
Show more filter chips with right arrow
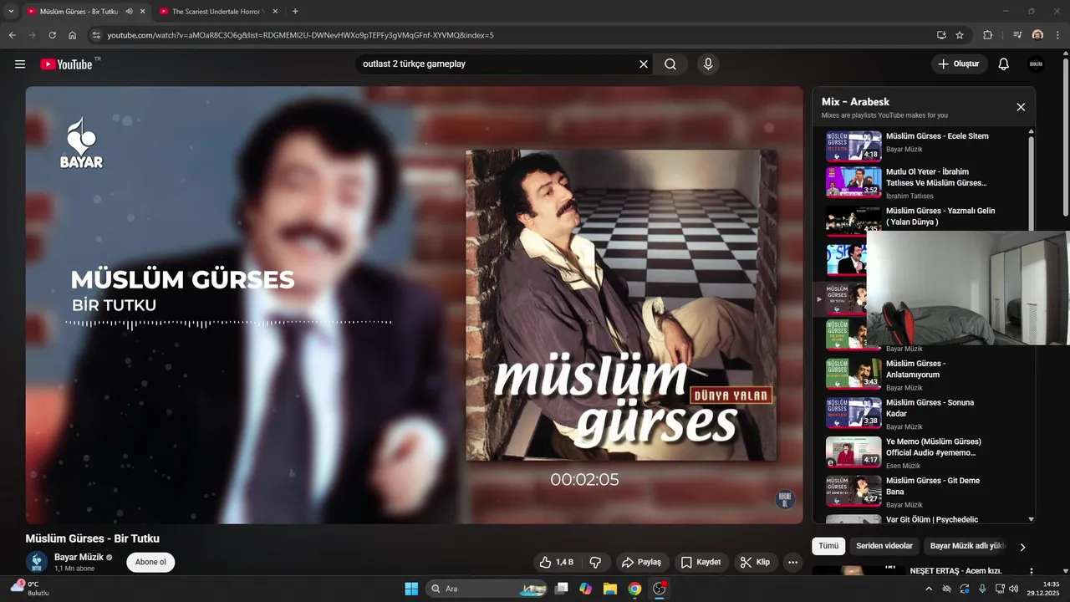click(x=1022, y=547)
